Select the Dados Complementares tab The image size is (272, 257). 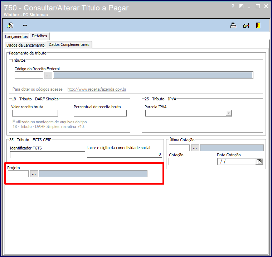[x=69, y=45]
